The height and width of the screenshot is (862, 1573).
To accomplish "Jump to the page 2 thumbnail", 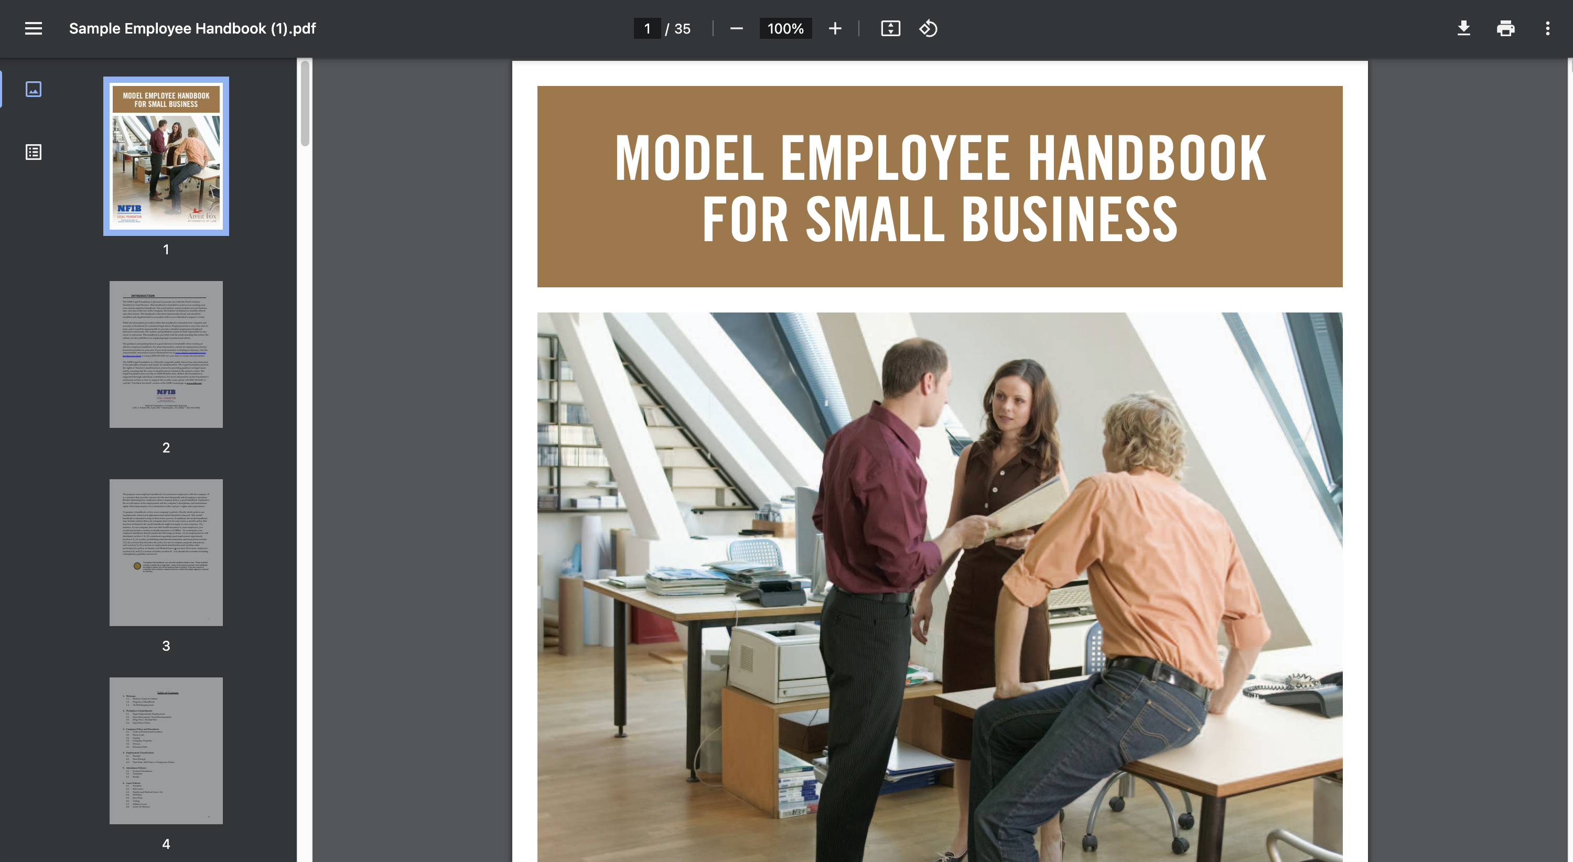I will point(166,354).
